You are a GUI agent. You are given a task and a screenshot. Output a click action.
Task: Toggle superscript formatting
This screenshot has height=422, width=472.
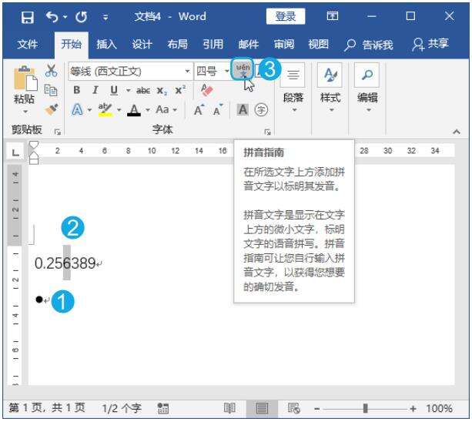[x=180, y=90]
